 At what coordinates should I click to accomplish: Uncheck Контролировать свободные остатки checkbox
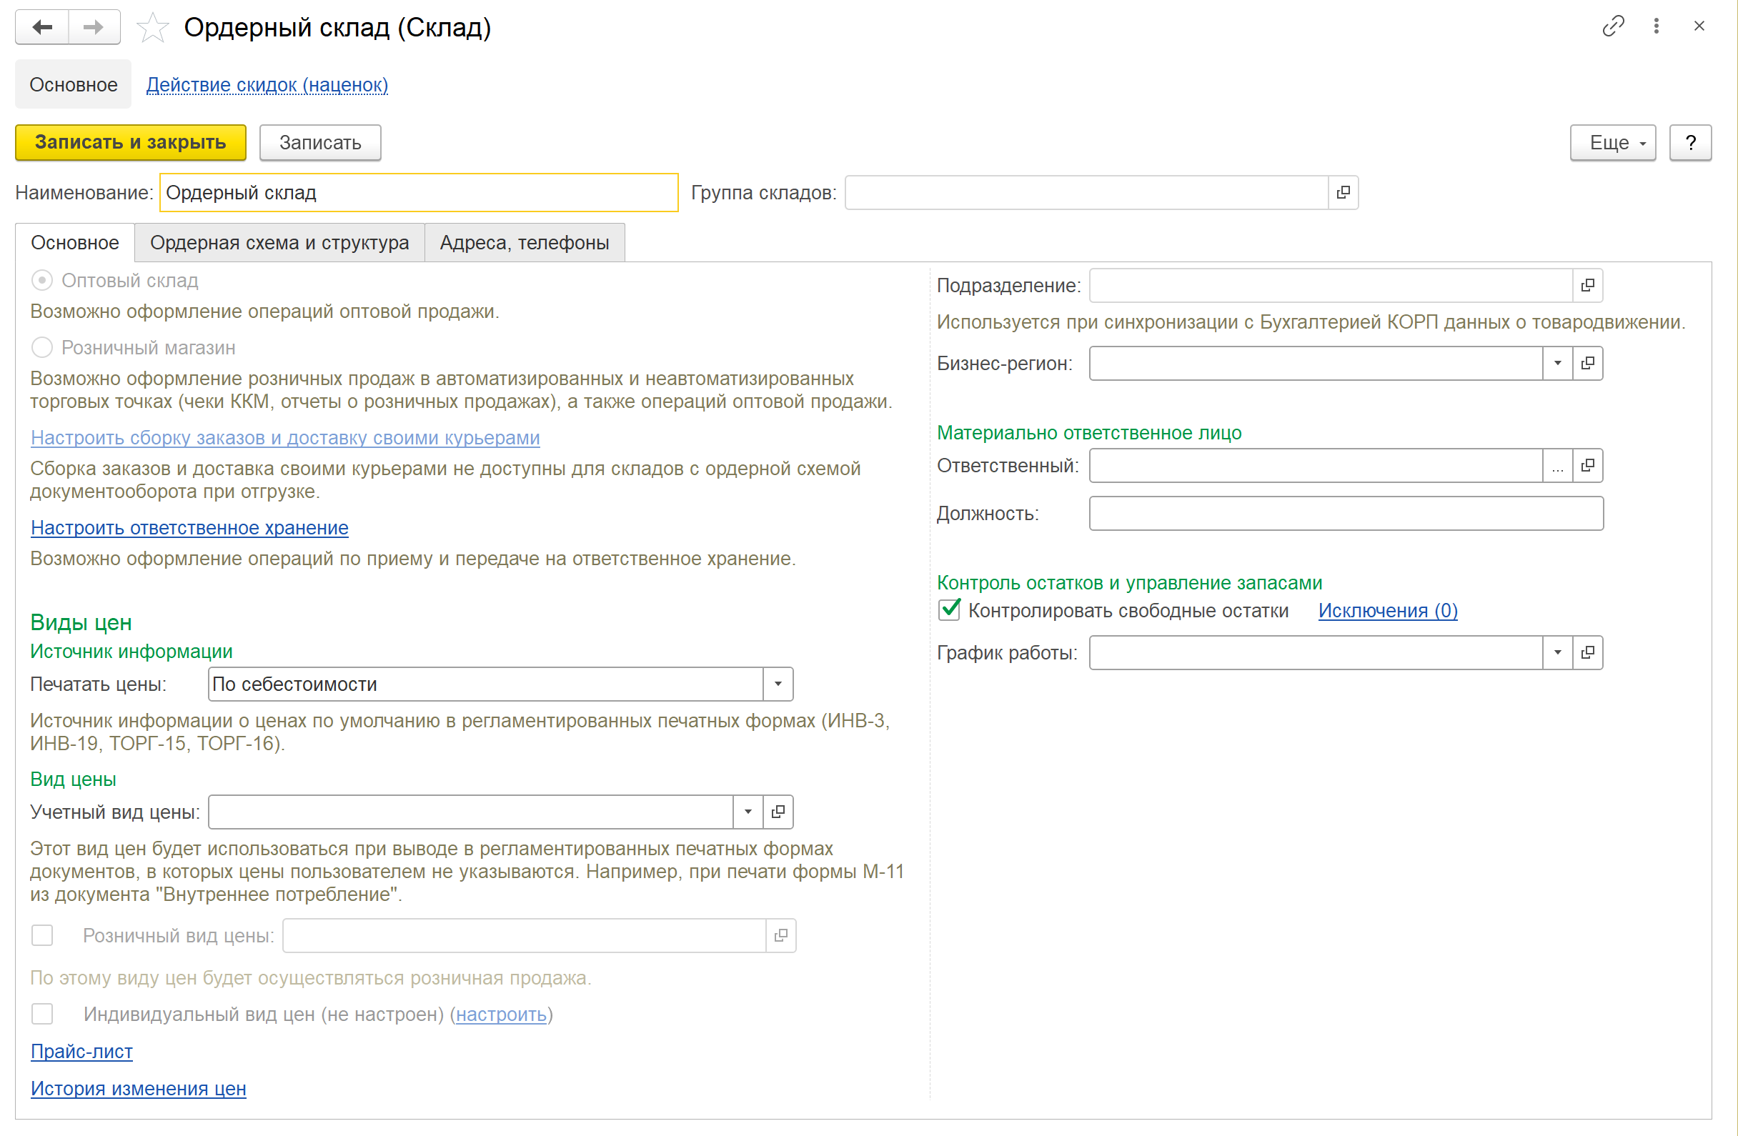click(x=949, y=610)
